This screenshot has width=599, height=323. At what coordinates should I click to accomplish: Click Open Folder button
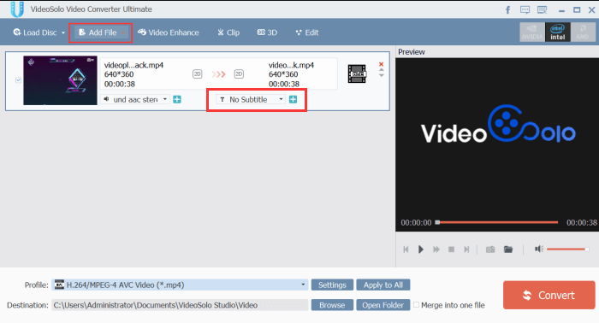tap(383, 305)
